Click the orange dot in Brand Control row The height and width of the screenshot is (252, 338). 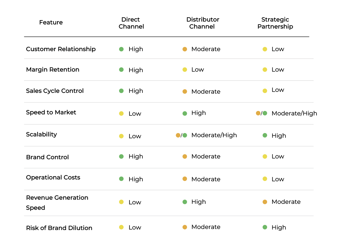pos(185,156)
